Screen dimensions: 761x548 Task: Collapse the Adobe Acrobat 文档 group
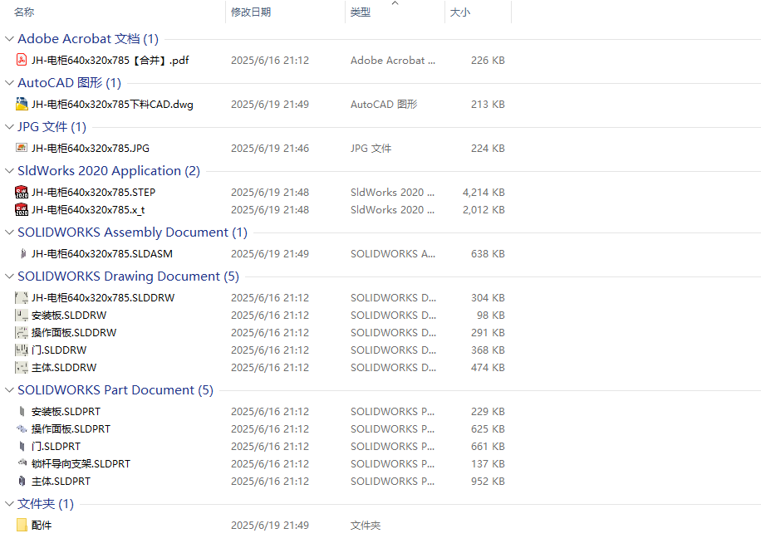(9, 39)
